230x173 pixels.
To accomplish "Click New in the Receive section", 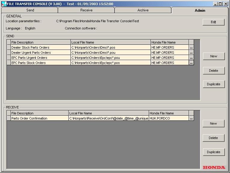I will 214,123.
